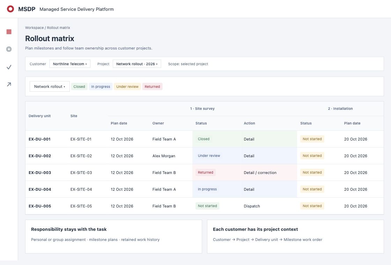The height and width of the screenshot is (265, 391).
Task: Click Responsibility stays with the task card
Action: (x=113, y=237)
